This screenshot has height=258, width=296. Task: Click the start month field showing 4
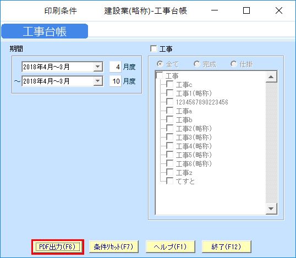pos(116,67)
